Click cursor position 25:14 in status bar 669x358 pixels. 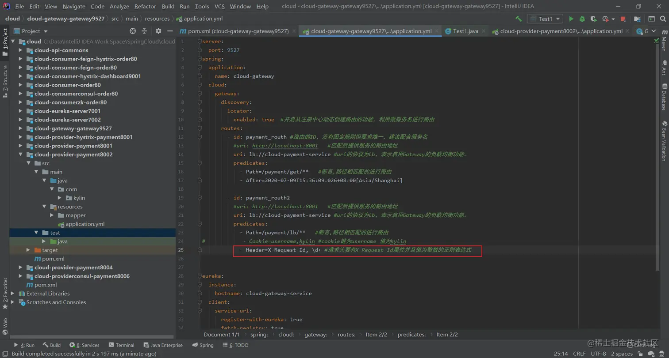point(561,354)
